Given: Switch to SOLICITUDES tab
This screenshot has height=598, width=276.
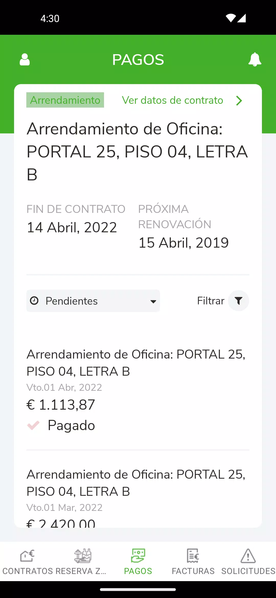Looking at the screenshot, I should (248, 571).
